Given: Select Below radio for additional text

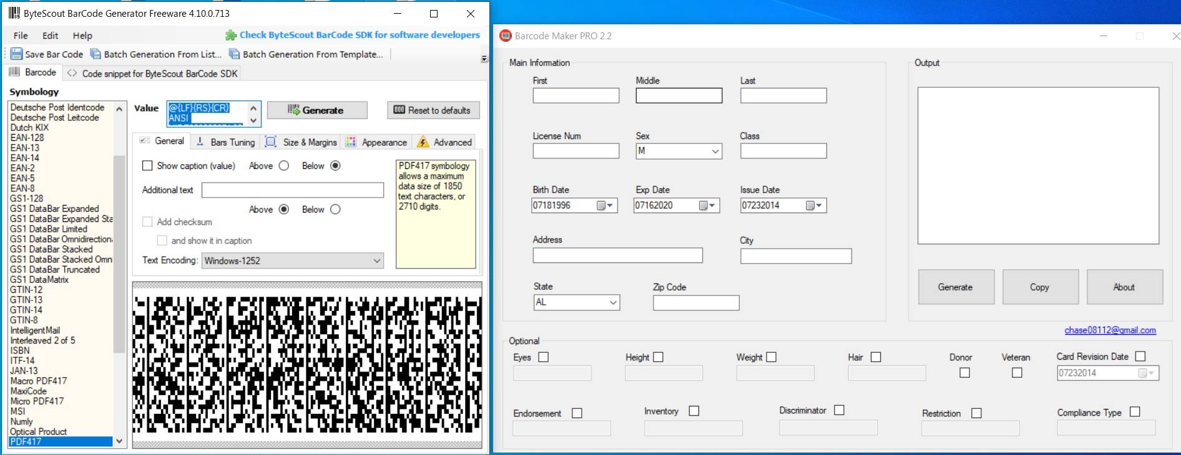Looking at the screenshot, I should point(335,209).
